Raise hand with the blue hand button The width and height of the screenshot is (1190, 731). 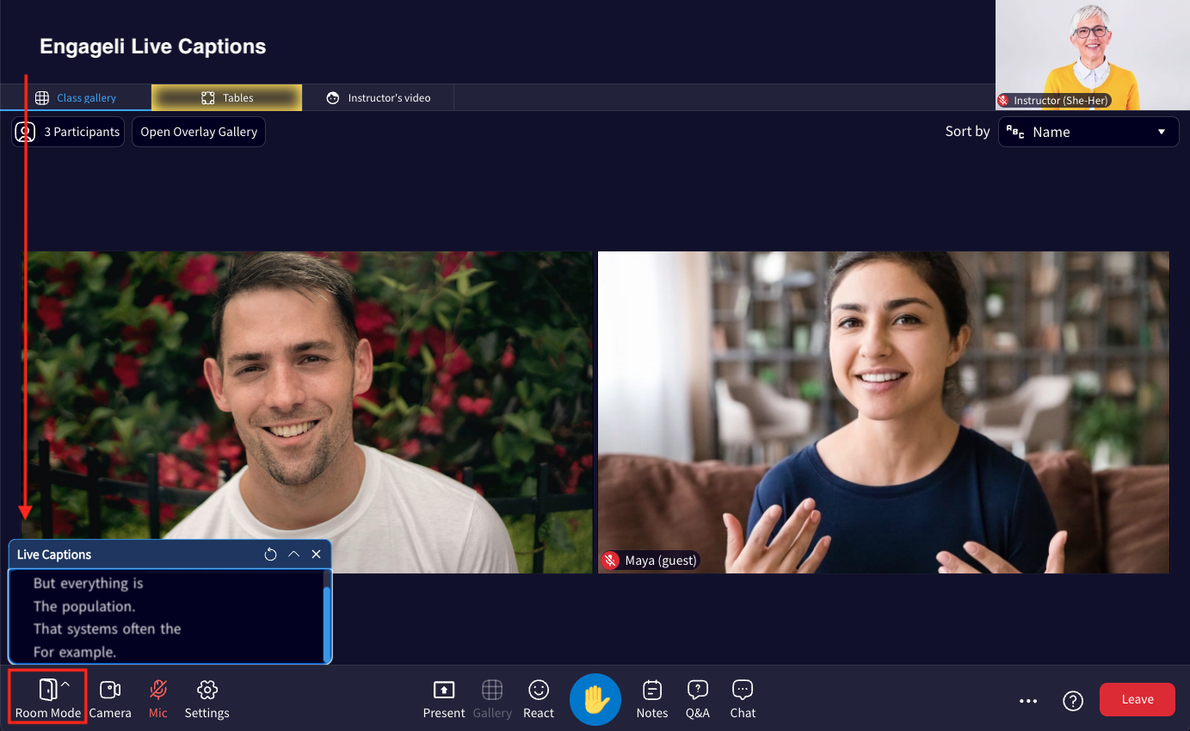595,699
